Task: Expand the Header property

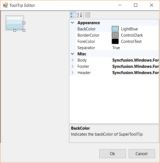Action: point(73,73)
